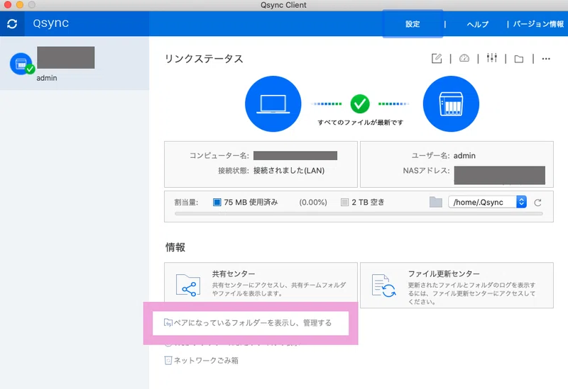
Task: Click the NAS drive circle icon
Action: 451,104
